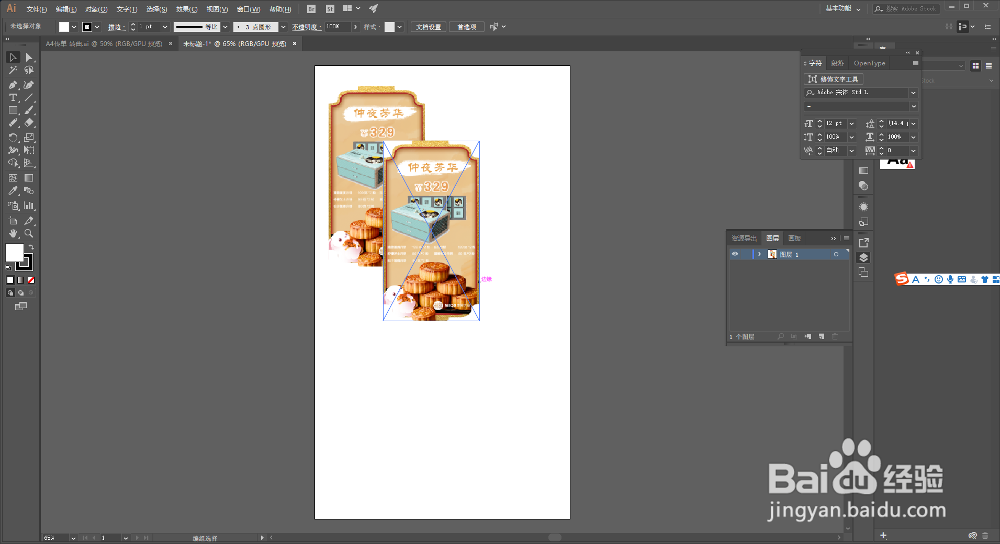Switch to 画板 tab in layers panel
The width and height of the screenshot is (1000, 544).
(x=794, y=239)
